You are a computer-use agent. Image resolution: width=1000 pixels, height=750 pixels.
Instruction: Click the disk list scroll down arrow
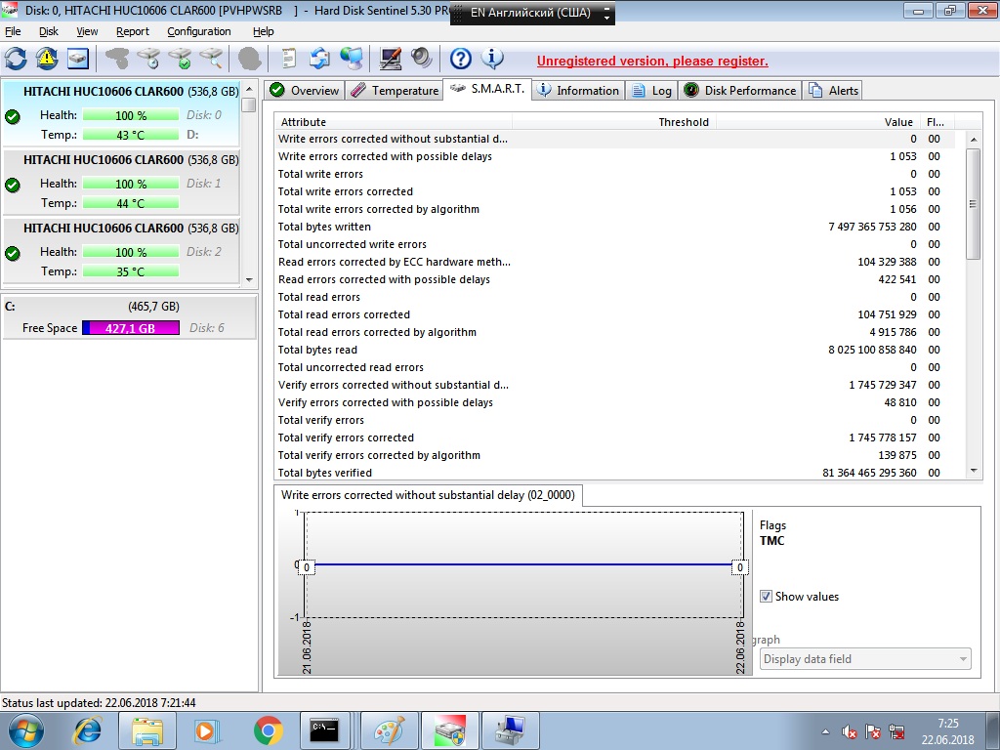click(x=249, y=279)
